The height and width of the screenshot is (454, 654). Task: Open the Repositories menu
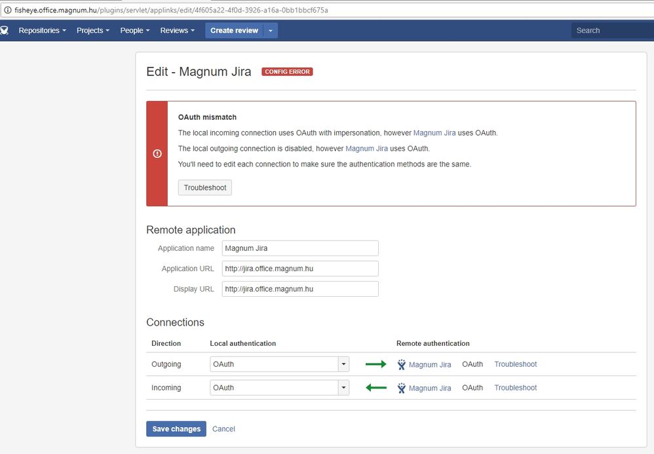(x=42, y=31)
